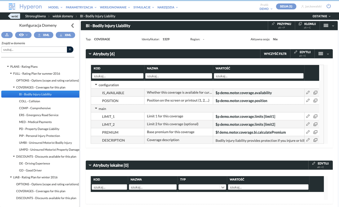Open the OSTATNIE dropdown

pos(321,16)
